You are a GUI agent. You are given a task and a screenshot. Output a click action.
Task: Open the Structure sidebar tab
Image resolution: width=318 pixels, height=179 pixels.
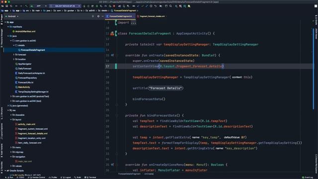click(x=1, y=113)
